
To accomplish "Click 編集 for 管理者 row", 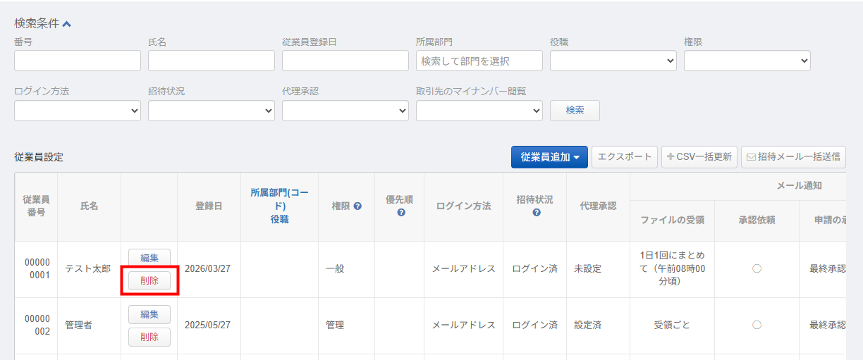I will (x=149, y=314).
